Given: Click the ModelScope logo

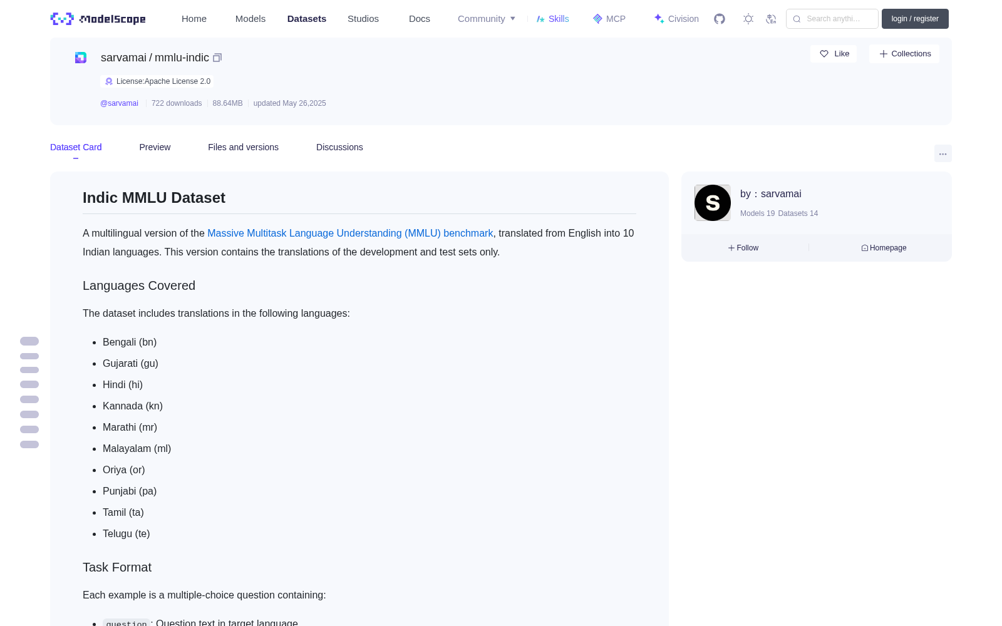Looking at the screenshot, I should click(x=98, y=19).
